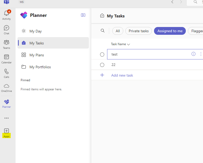Image resolution: width=203 pixels, height=163 pixels.
Task: Select the test task name field
Action: click(x=155, y=54)
